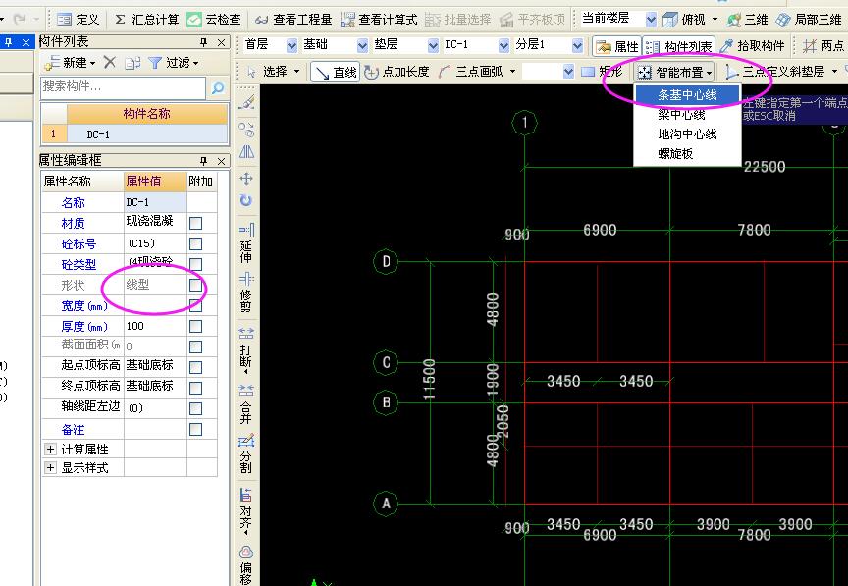The height and width of the screenshot is (586, 848).
Task: Tick the 材质 additional checkbox
Action: point(195,223)
